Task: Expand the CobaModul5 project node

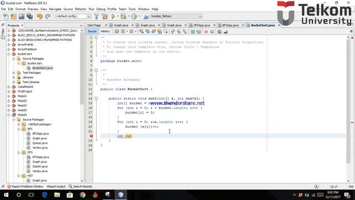Action: click(9, 87)
